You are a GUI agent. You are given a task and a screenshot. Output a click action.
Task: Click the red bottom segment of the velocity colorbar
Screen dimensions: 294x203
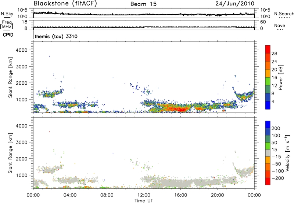pos(268,181)
